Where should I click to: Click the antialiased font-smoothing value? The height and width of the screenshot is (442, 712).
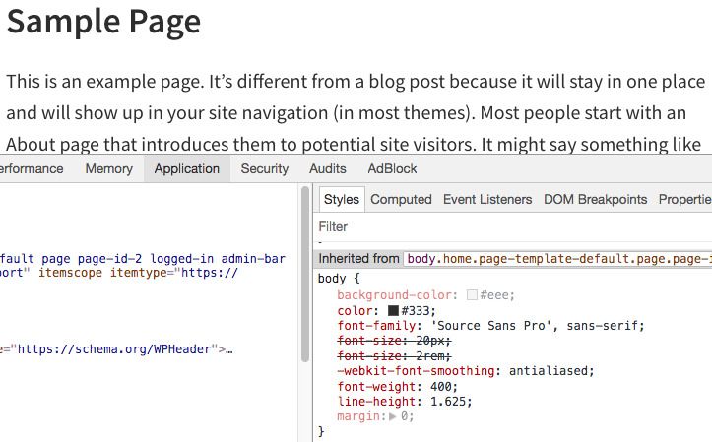tap(550, 371)
